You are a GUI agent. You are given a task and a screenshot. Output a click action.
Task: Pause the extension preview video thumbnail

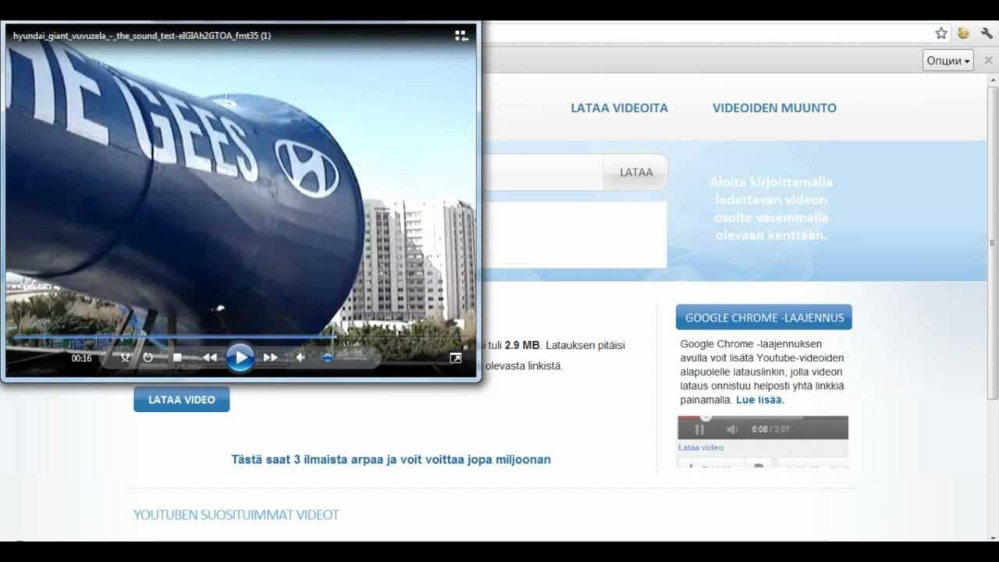coord(699,429)
